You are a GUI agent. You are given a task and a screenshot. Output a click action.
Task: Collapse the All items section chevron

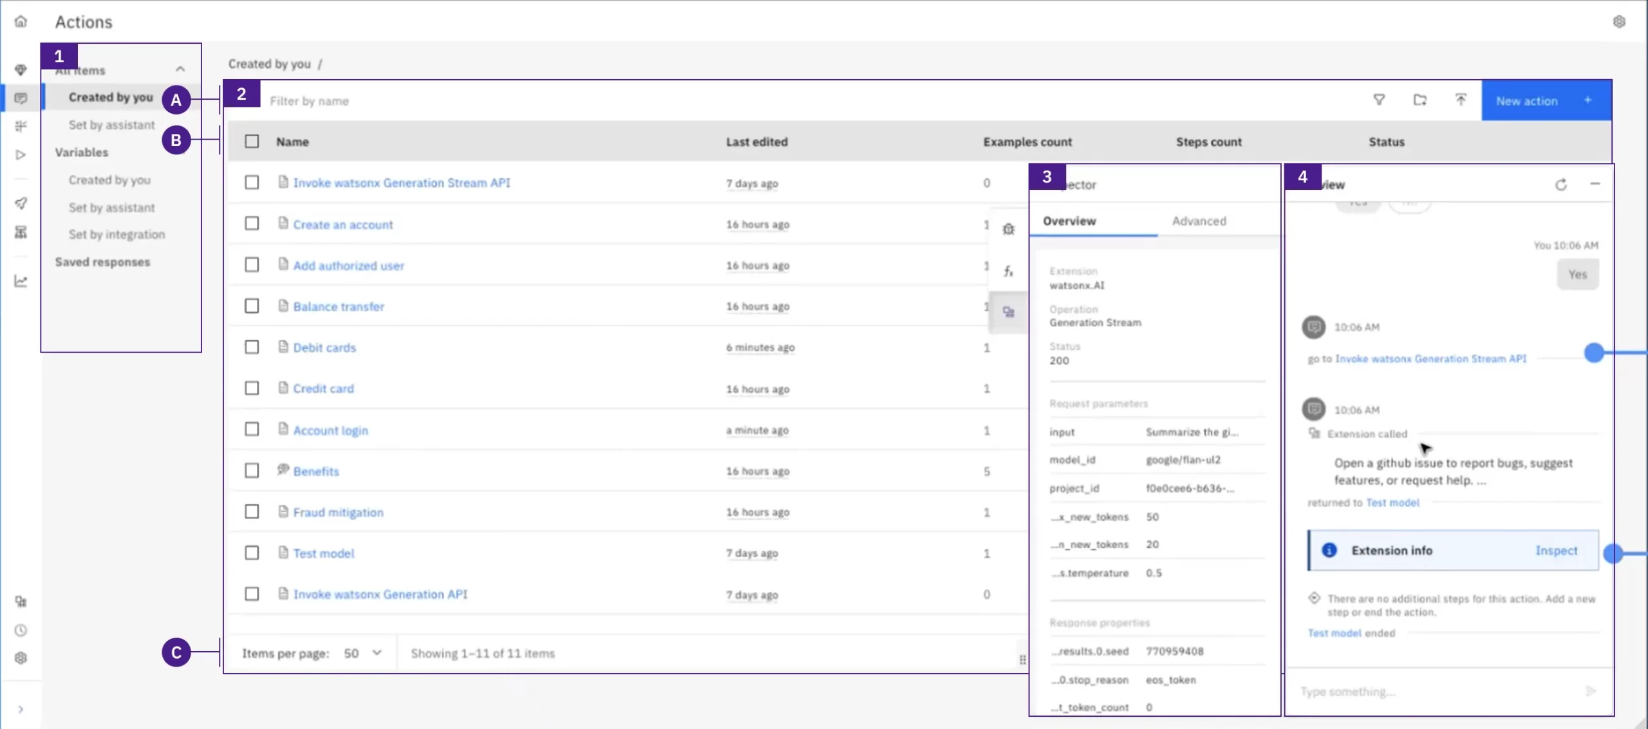[x=180, y=69]
